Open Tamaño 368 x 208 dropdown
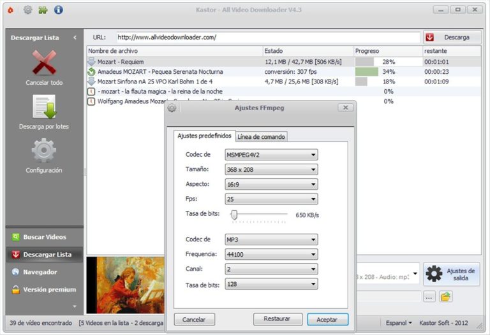Screen dimensions: 490x335 coord(271,169)
